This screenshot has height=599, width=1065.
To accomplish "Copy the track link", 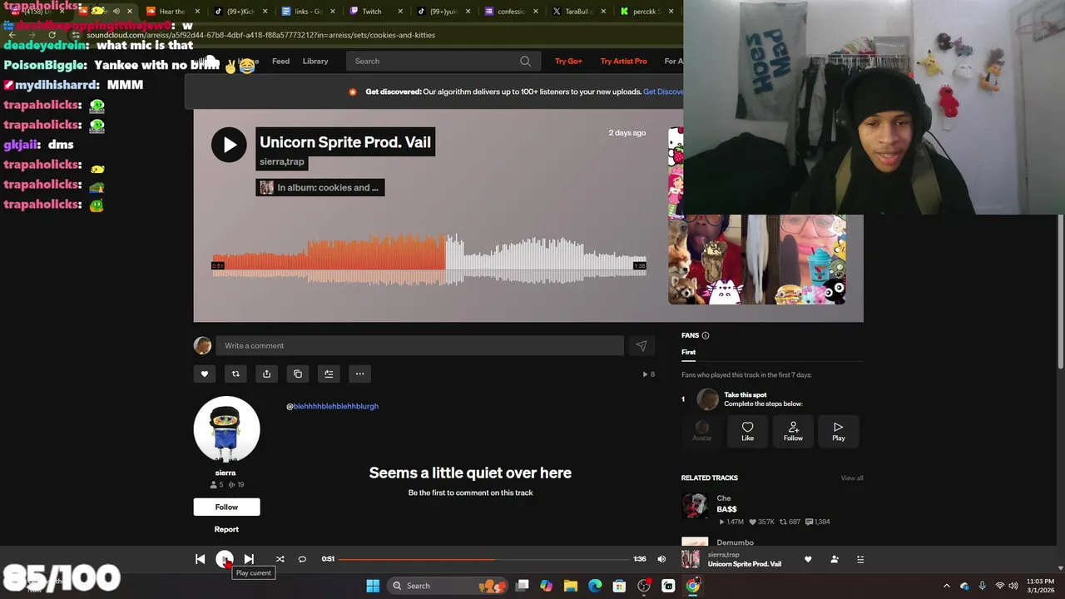I will click(x=298, y=374).
